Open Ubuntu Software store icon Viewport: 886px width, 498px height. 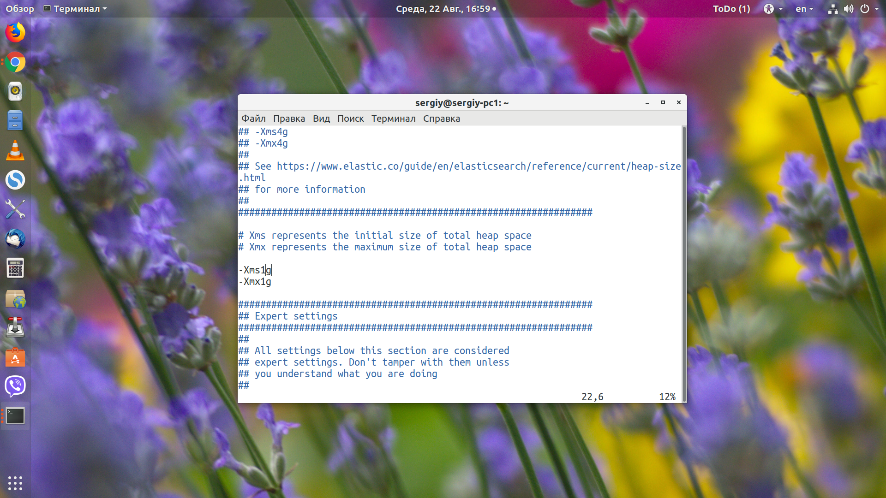(15, 357)
